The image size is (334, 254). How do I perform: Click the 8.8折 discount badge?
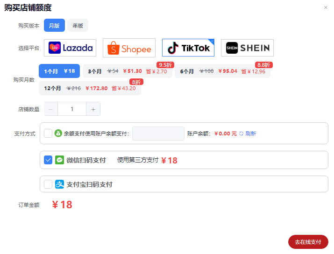(x=264, y=65)
